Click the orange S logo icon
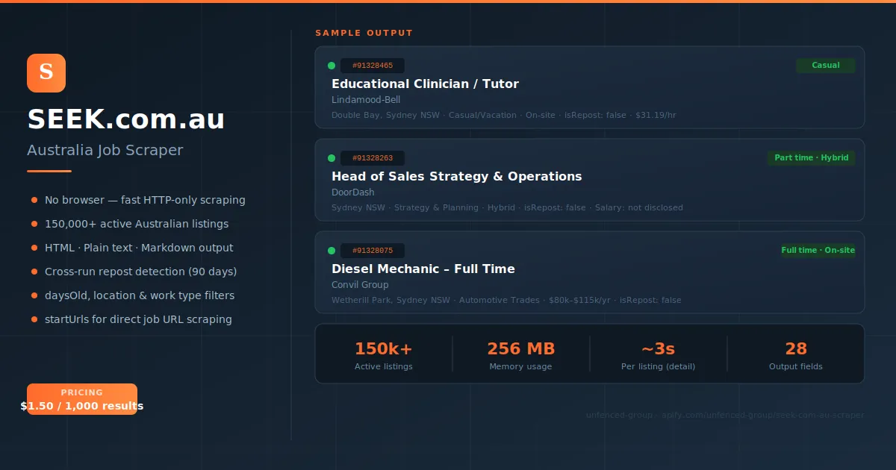Viewport: 896px width, 470px height. tap(46, 73)
